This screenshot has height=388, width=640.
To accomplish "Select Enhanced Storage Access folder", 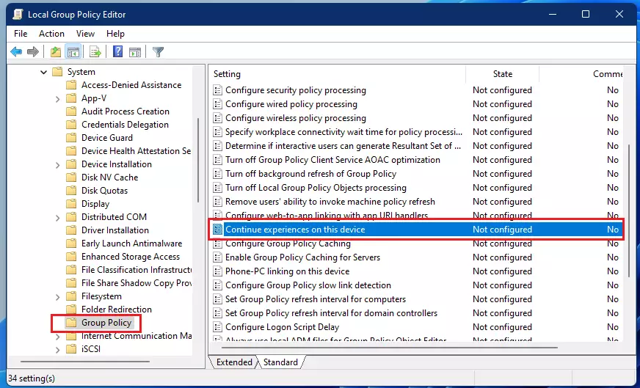I will pyautogui.click(x=131, y=257).
